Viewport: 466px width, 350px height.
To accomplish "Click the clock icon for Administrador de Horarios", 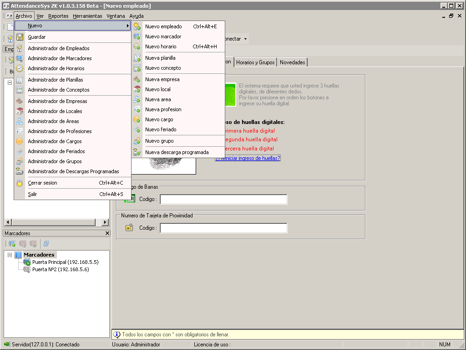I will (x=20, y=68).
